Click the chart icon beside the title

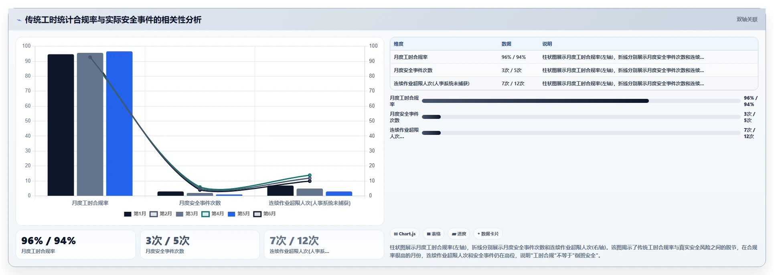(19, 20)
